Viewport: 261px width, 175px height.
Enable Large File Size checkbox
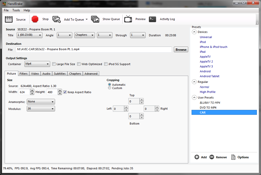(54, 64)
